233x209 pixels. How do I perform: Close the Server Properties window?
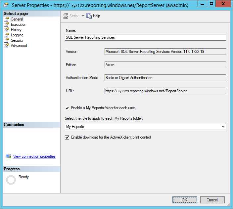pos(223,4)
